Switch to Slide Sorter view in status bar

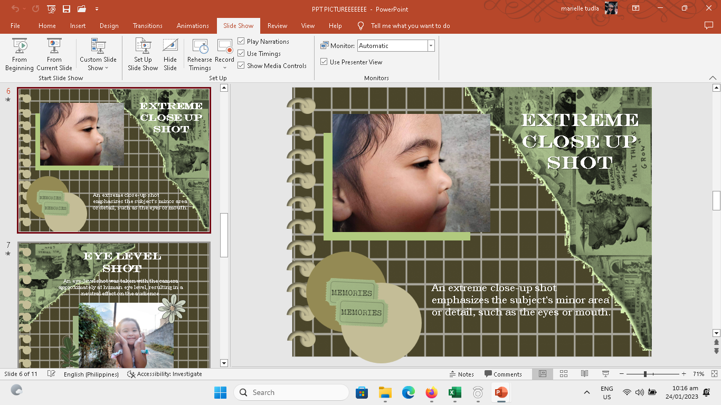coord(563,374)
